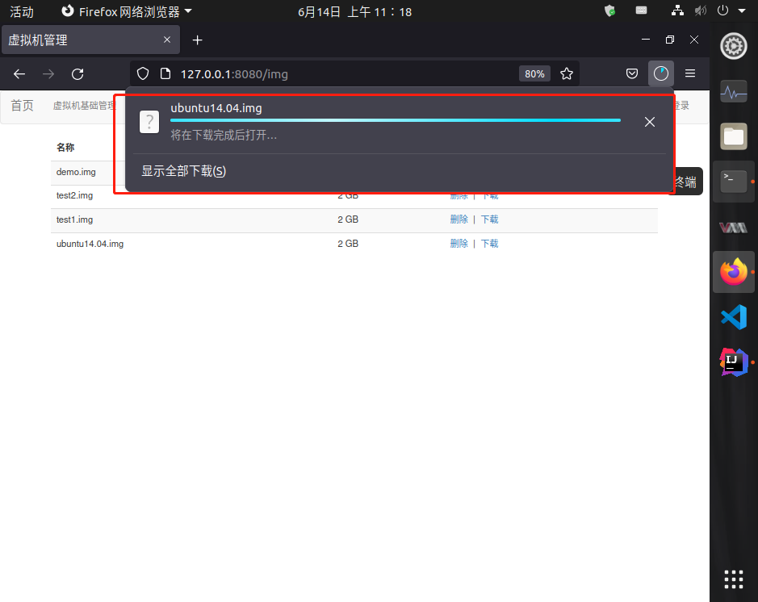The width and height of the screenshot is (758, 602).
Task: Click the unknown file type icon in downloads
Action: click(x=149, y=122)
